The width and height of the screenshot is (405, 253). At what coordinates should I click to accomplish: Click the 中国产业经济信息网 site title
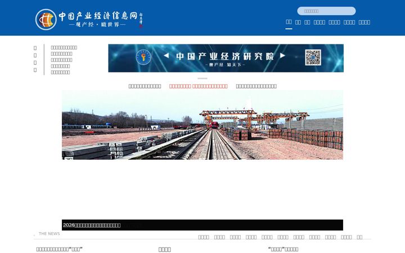[x=98, y=16]
